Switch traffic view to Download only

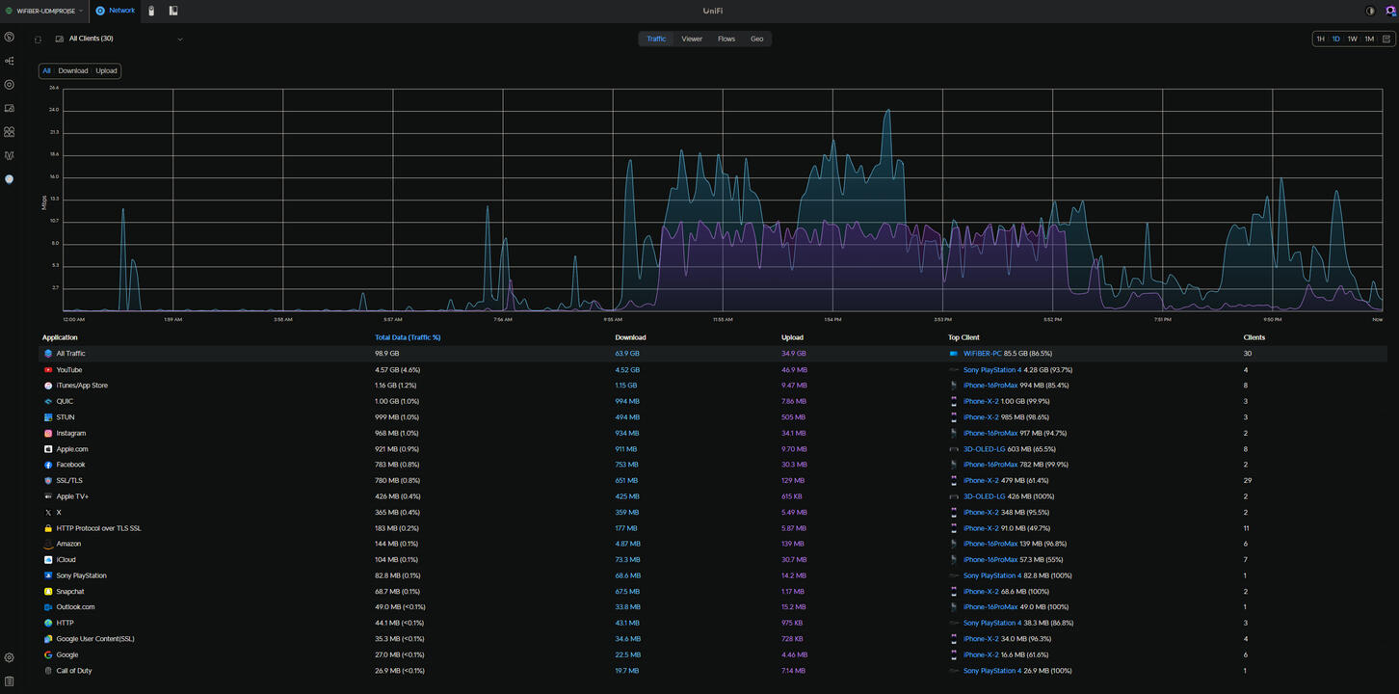[x=72, y=70]
